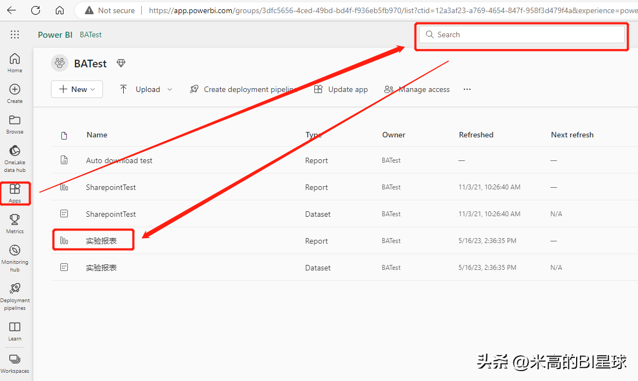The width and height of the screenshot is (638, 381).
Task: Open Home in the left sidebar
Action: coord(15,63)
